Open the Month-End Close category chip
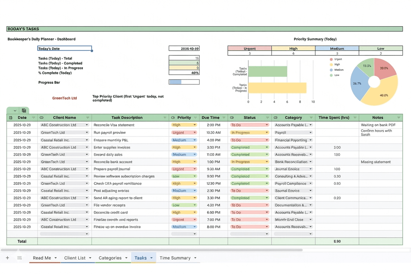Viewport: 411px width, 274px height. pos(294,219)
